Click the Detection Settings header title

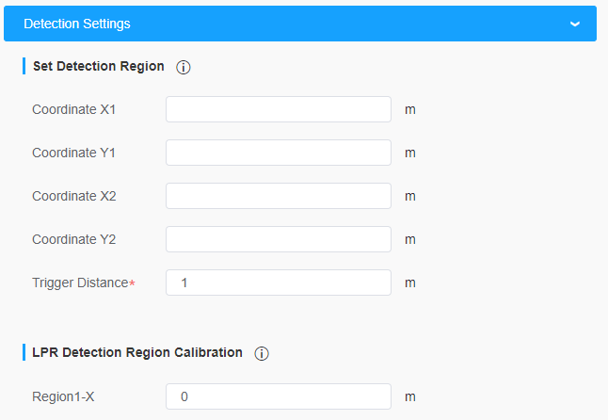tap(77, 24)
